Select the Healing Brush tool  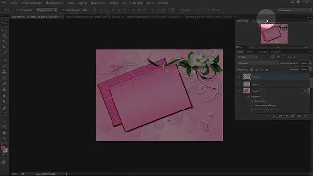coord(4,60)
